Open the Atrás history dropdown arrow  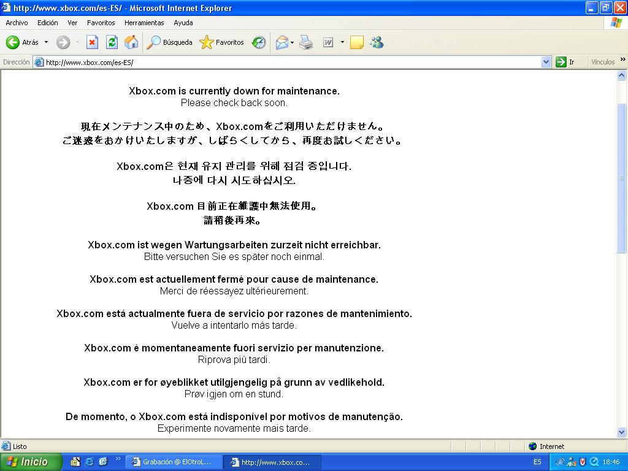pyautogui.click(x=46, y=42)
